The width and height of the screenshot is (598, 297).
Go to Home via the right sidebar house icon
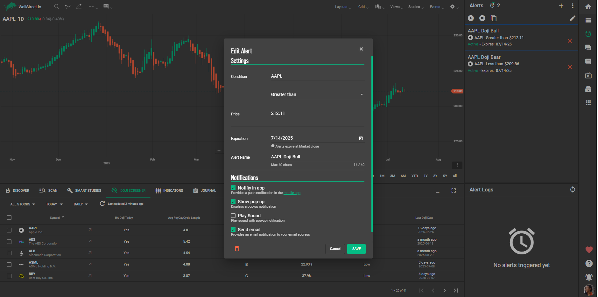[x=588, y=7]
